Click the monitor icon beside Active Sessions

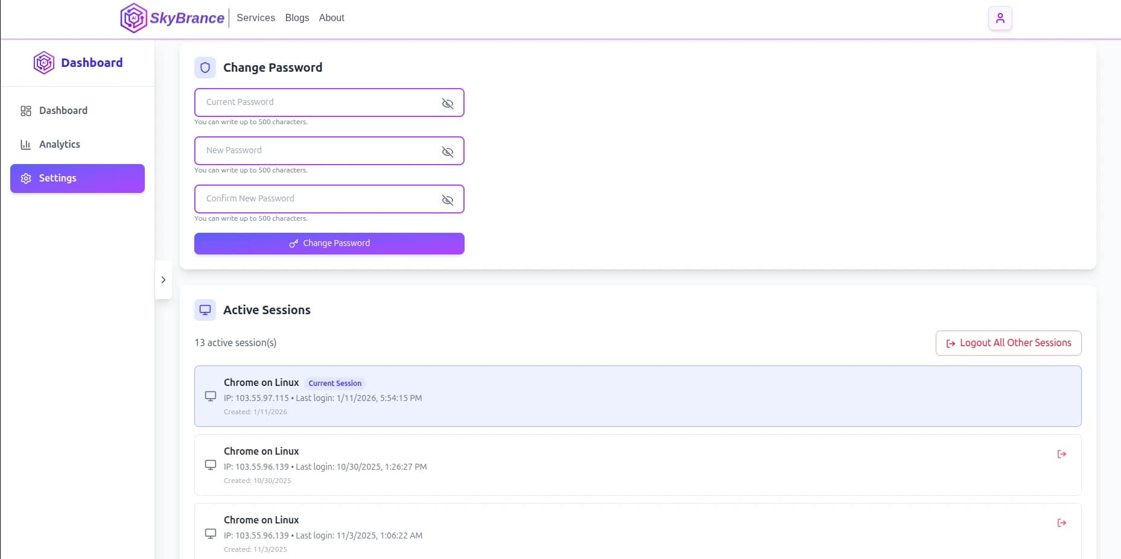(205, 310)
